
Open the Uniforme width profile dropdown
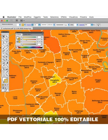click(54, 25)
